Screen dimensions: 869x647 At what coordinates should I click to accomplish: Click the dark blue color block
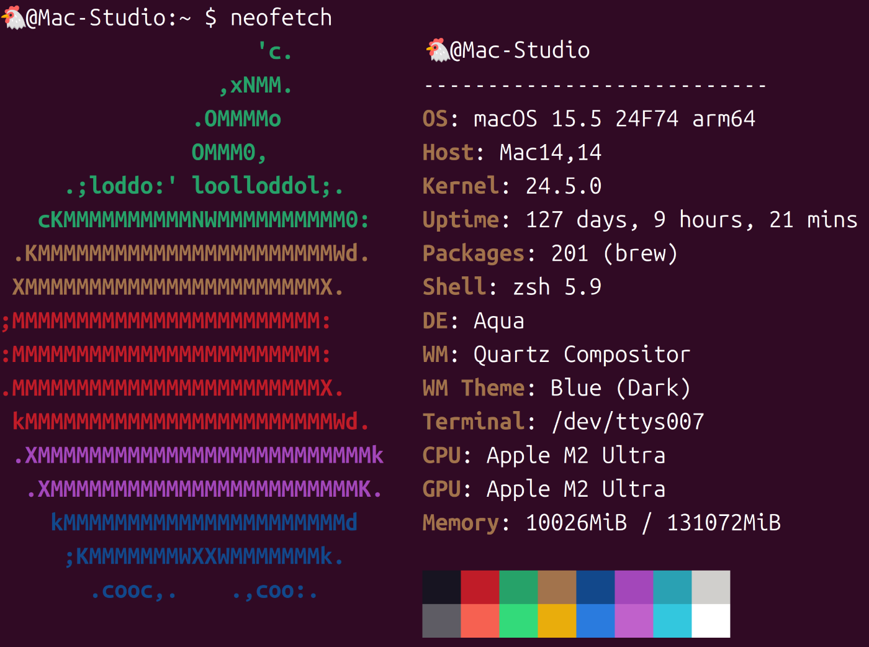click(595, 587)
